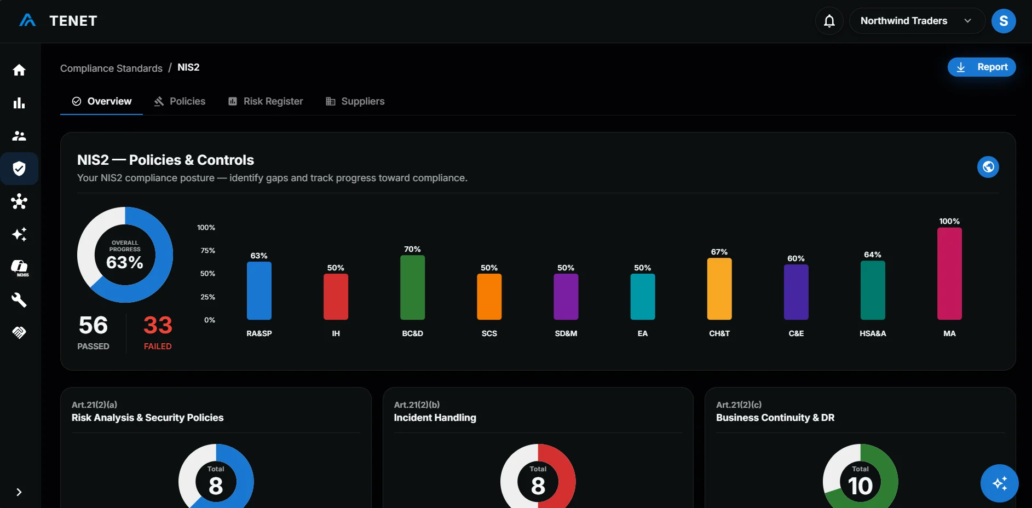Click the EA teal bar
1032x508 pixels.
(x=642, y=297)
